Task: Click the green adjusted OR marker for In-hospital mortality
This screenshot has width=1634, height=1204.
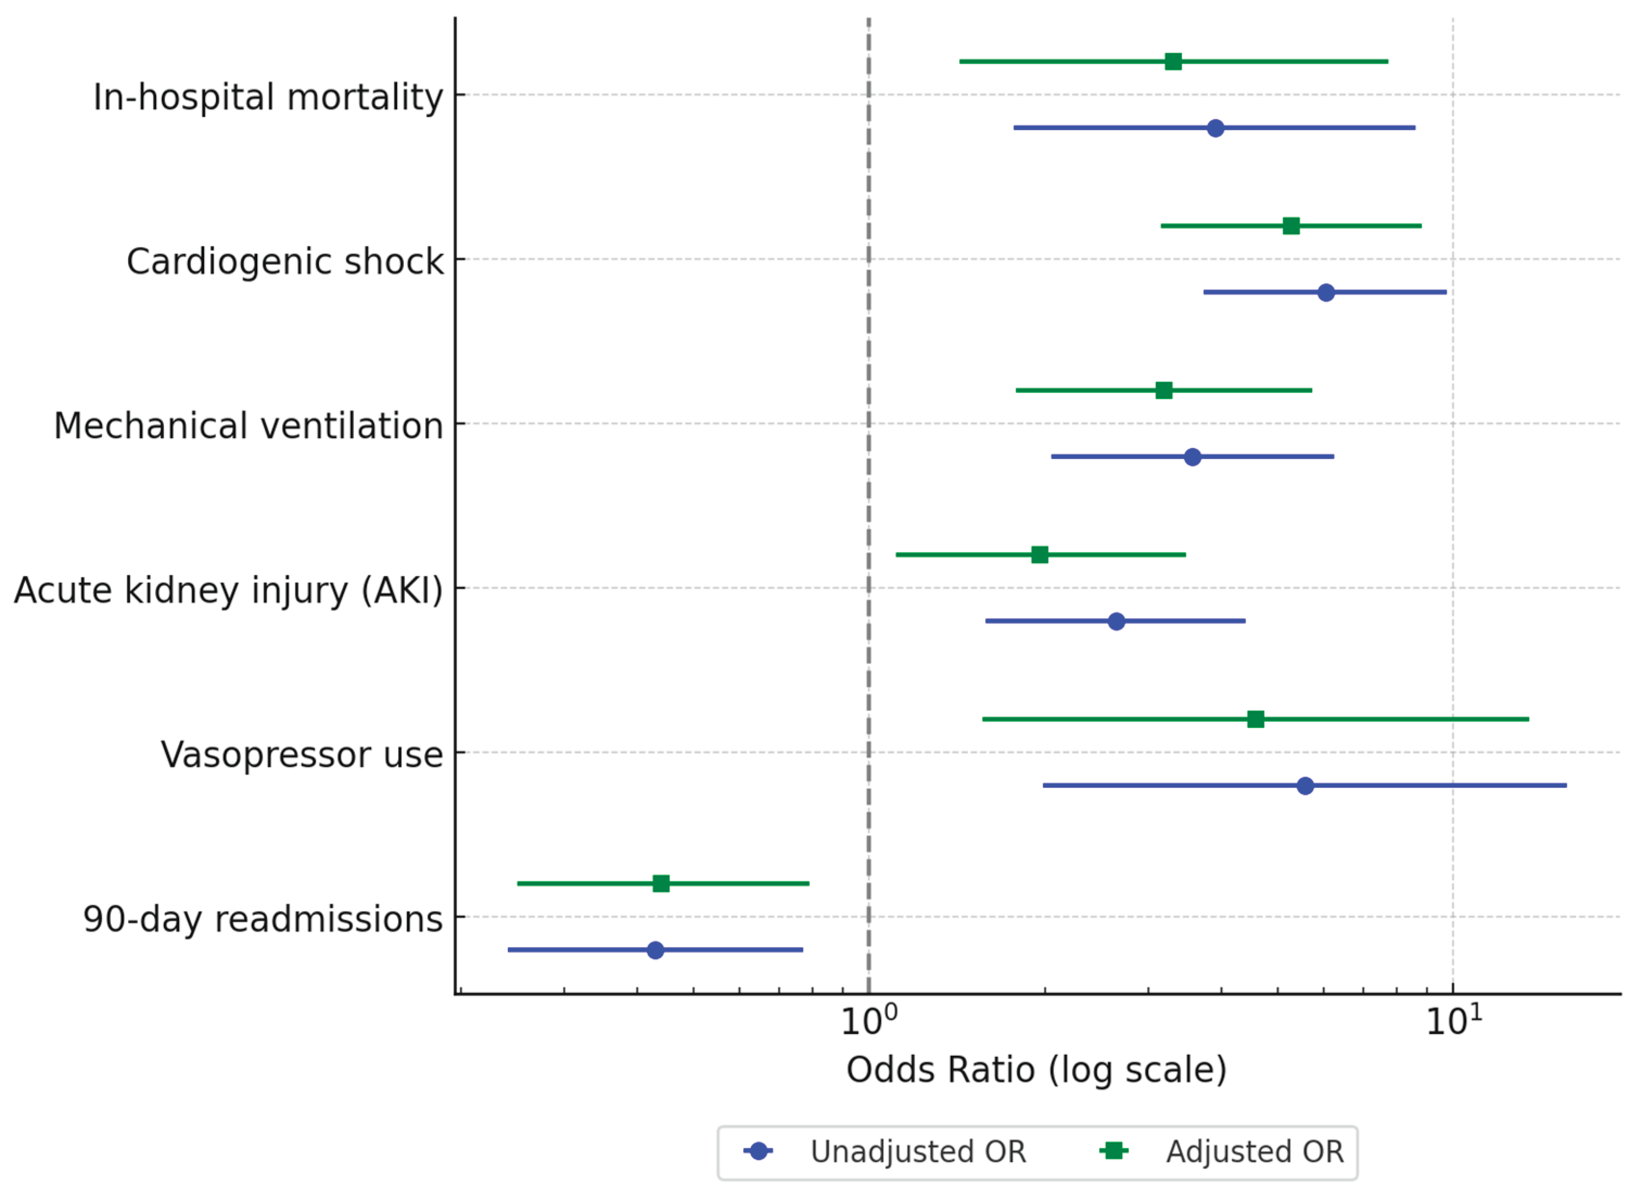Action: (1173, 61)
